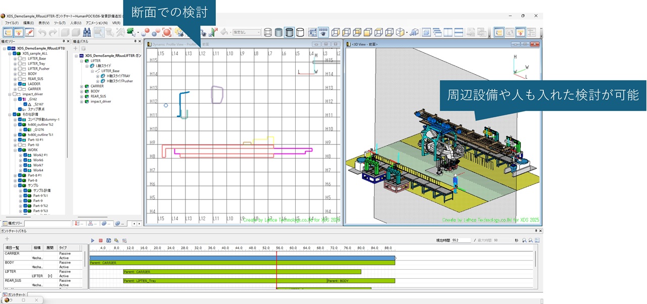
Task: Select the white hidden-line cylinder display mode
Action: coord(300,32)
